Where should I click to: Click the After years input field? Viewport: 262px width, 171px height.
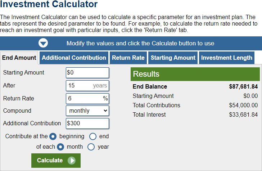click(x=87, y=86)
